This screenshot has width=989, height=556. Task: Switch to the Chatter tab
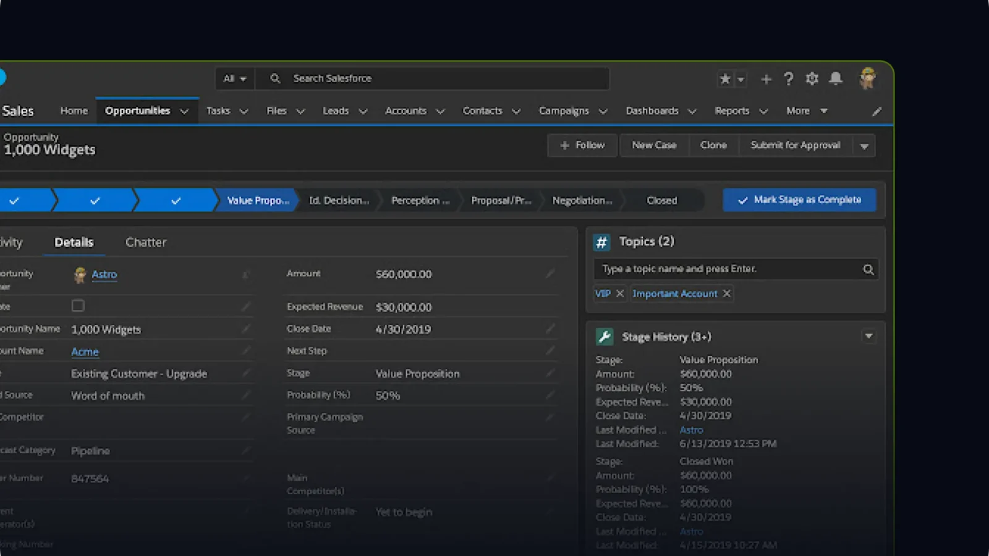tap(146, 242)
